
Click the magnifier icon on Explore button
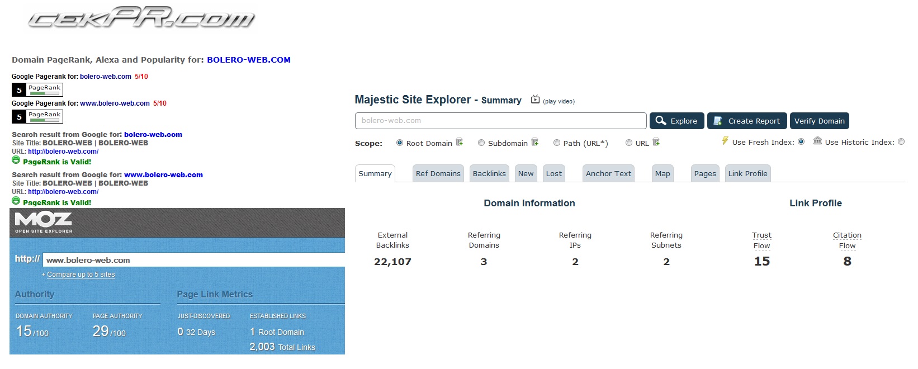pyautogui.click(x=661, y=120)
